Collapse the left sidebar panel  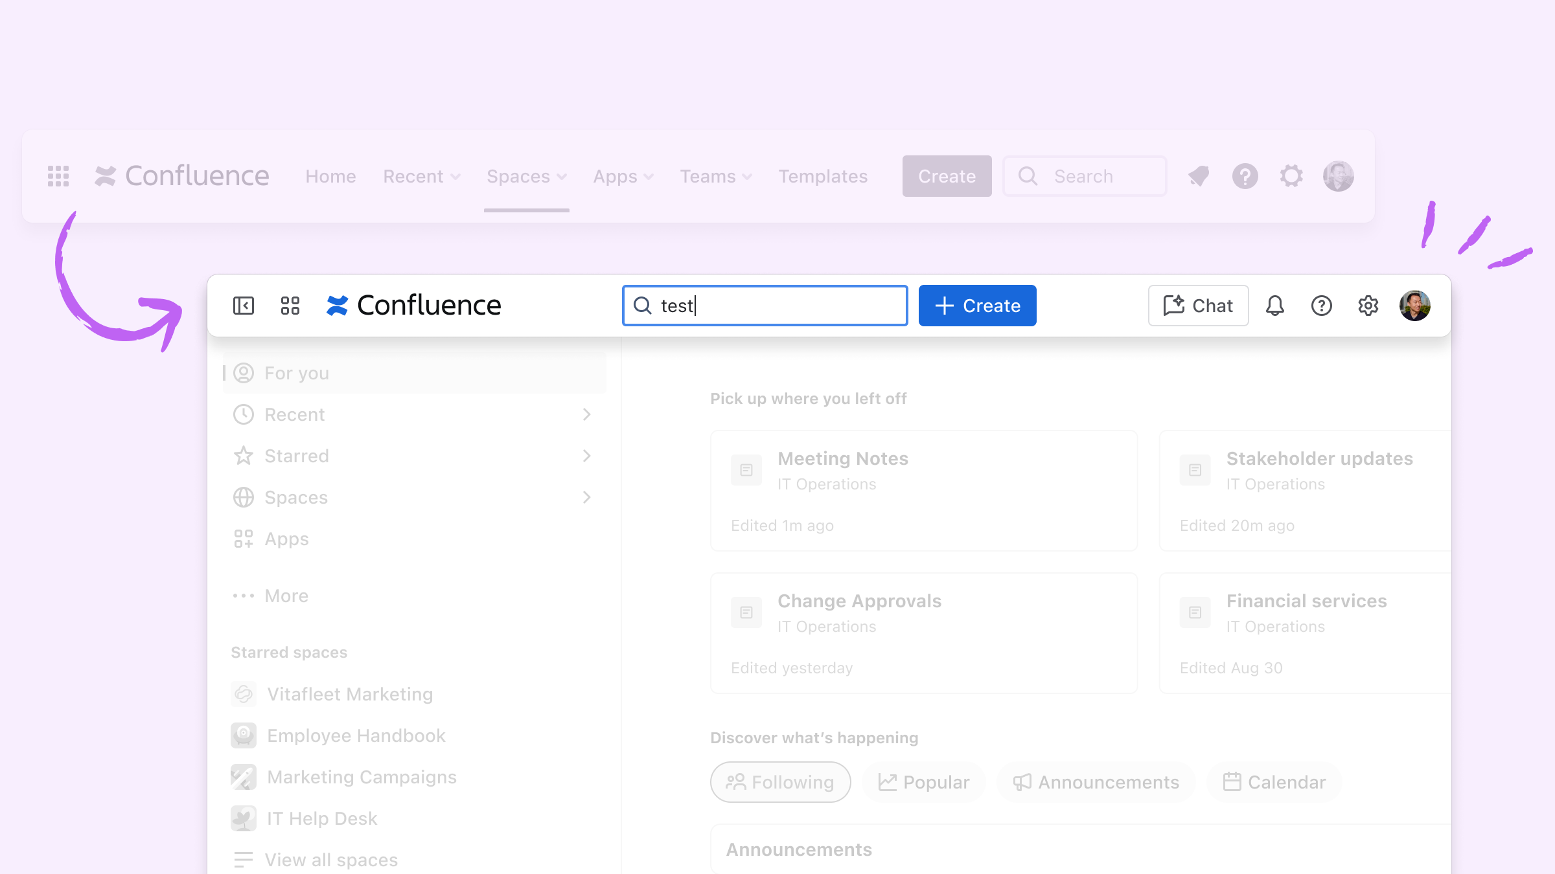243,306
